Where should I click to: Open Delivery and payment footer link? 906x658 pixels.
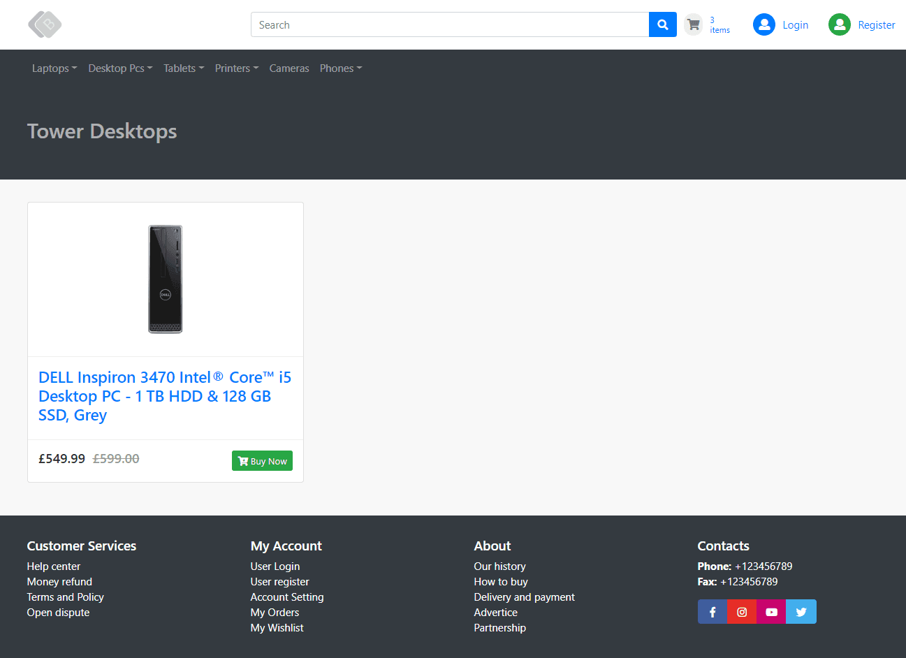click(x=525, y=597)
